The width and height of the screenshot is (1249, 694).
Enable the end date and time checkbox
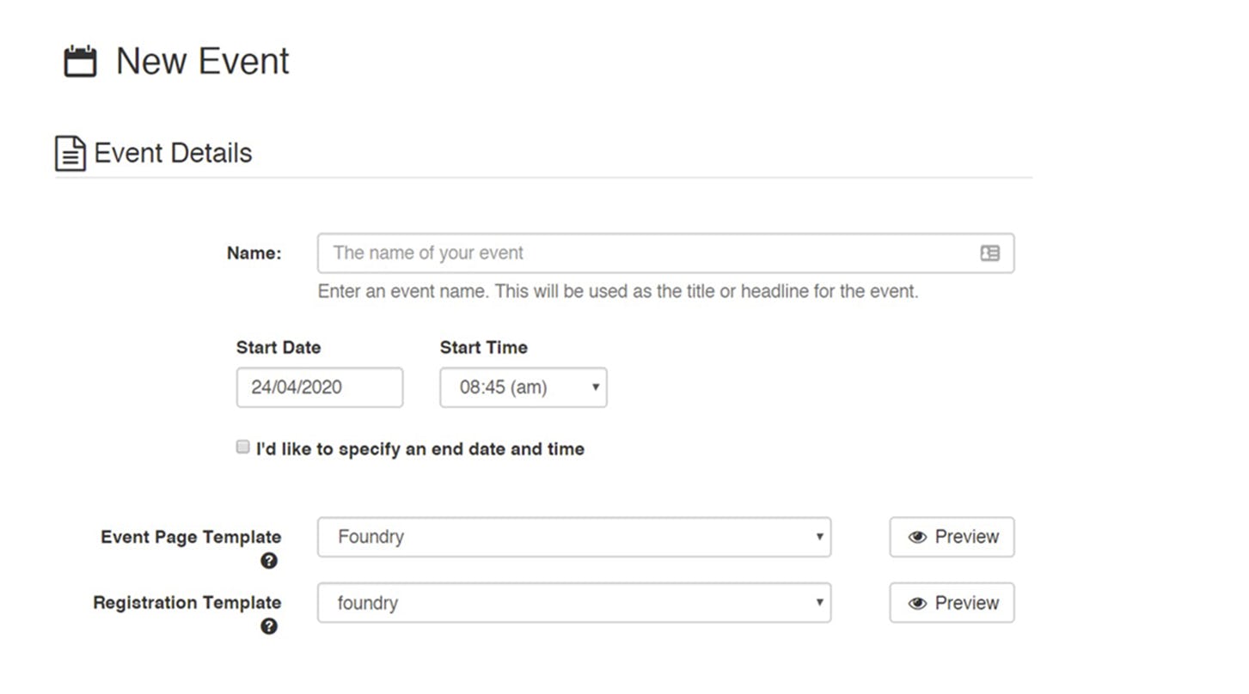tap(243, 447)
